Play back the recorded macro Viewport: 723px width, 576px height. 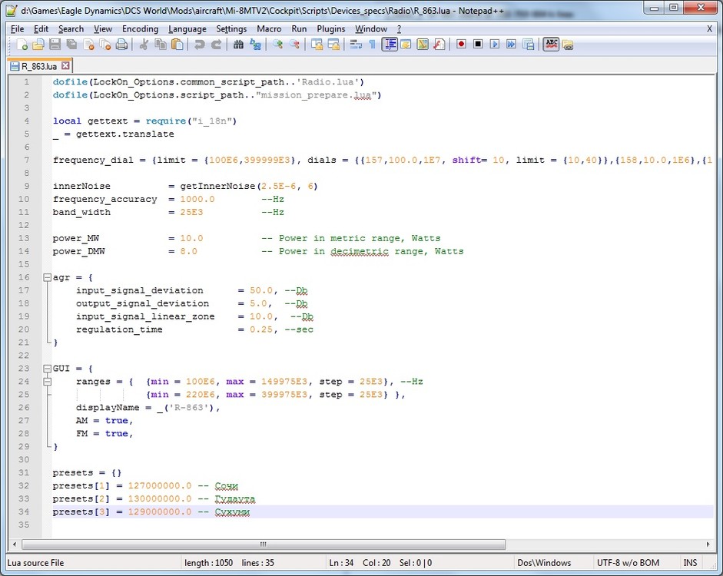pos(494,45)
